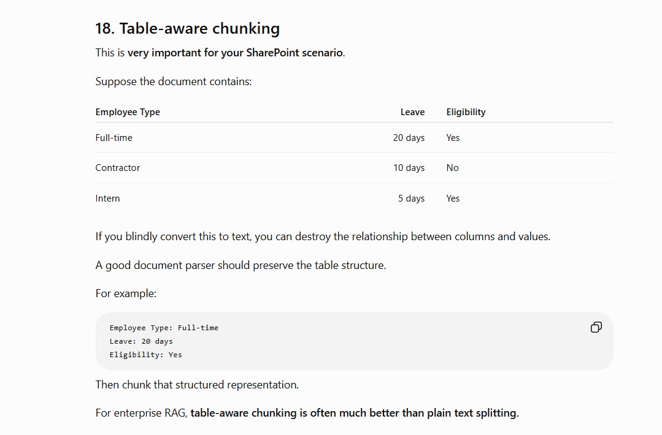Viewport: 662px width, 435px height.
Task: Click the "10 days" table cell
Action: click(409, 168)
